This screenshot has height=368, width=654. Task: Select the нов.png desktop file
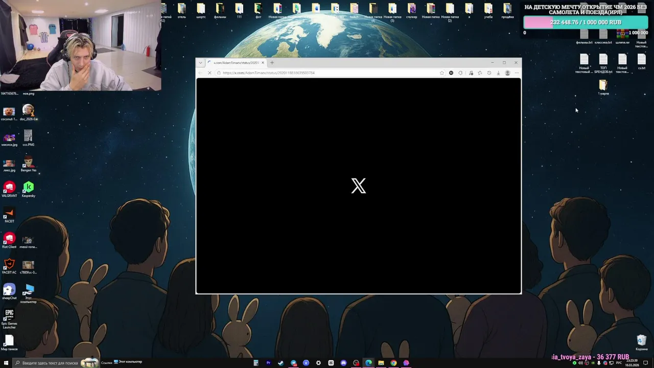pos(28,94)
